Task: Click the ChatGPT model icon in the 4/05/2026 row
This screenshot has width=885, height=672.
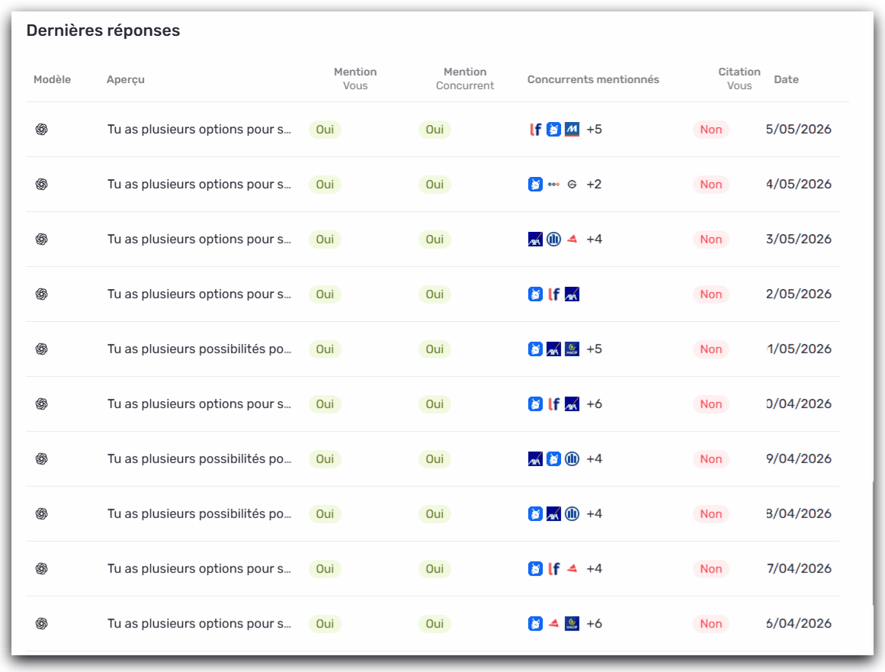Action: (x=41, y=184)
